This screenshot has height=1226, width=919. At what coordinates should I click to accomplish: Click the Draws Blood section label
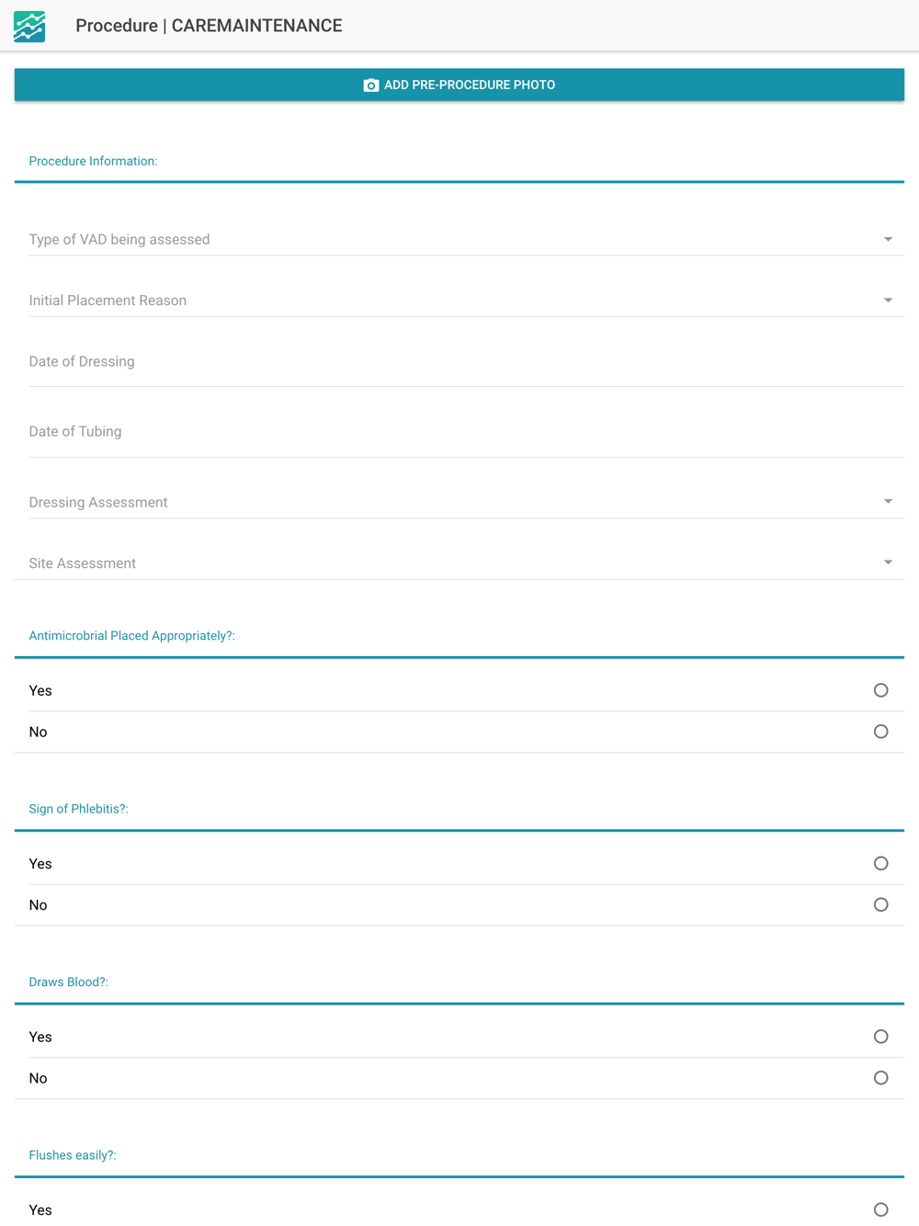pyautogui.click(x=68, y=982)
